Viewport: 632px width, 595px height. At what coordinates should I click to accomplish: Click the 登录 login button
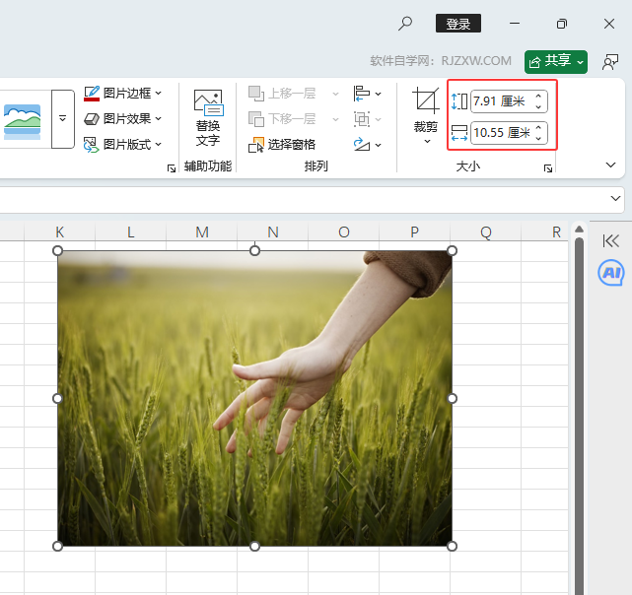[458, 24]
